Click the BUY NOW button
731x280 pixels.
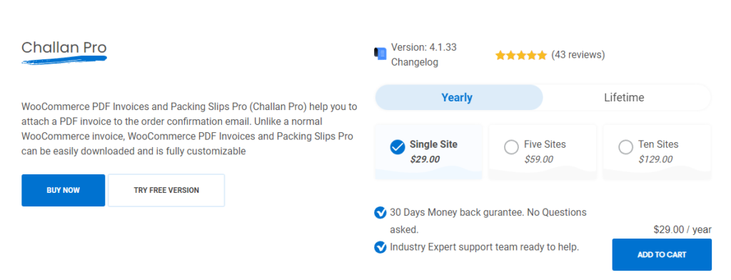pyautogui.click(x=63, y=191)
